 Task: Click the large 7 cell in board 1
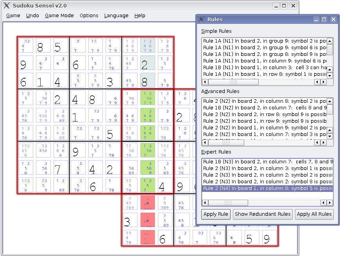click(61, 168)
